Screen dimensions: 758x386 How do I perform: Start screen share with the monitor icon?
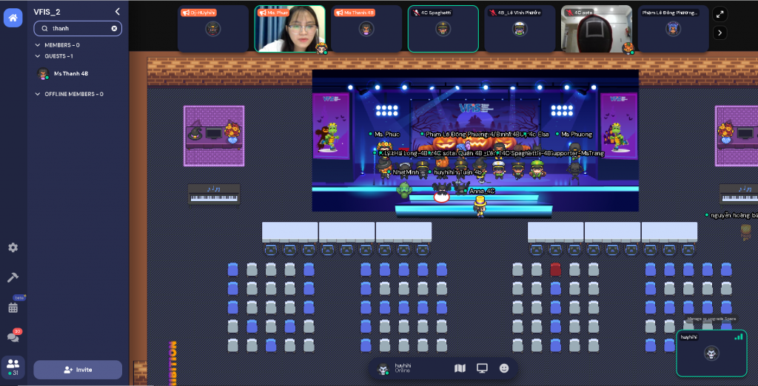482,368
